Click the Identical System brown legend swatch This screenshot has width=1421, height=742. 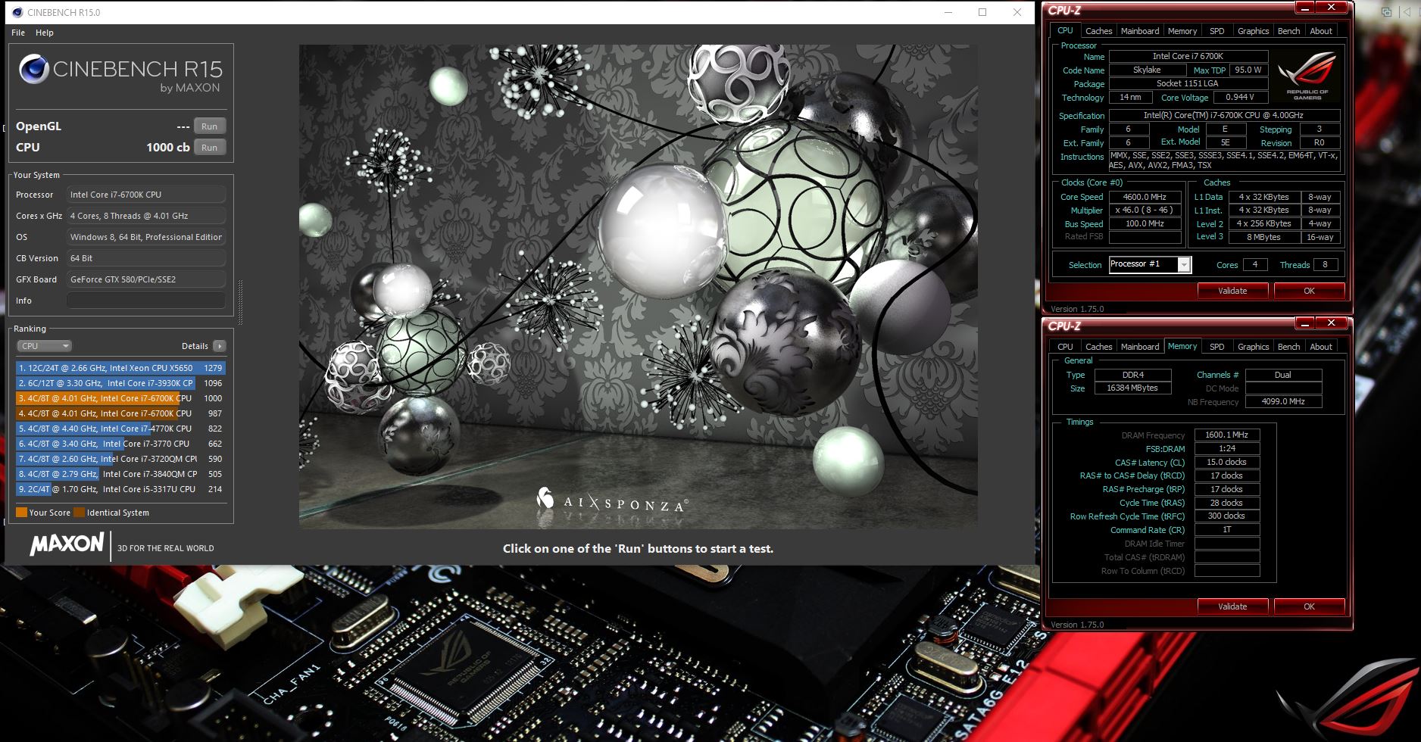tap(79, 513)
